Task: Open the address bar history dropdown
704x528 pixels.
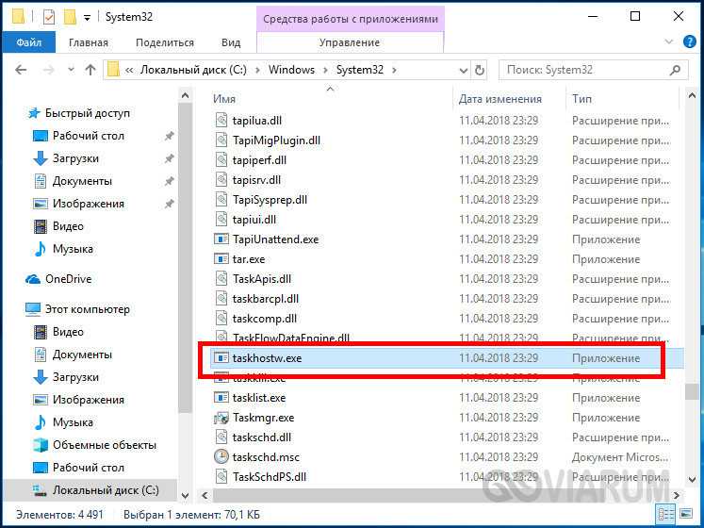Action: click(464, 71)
